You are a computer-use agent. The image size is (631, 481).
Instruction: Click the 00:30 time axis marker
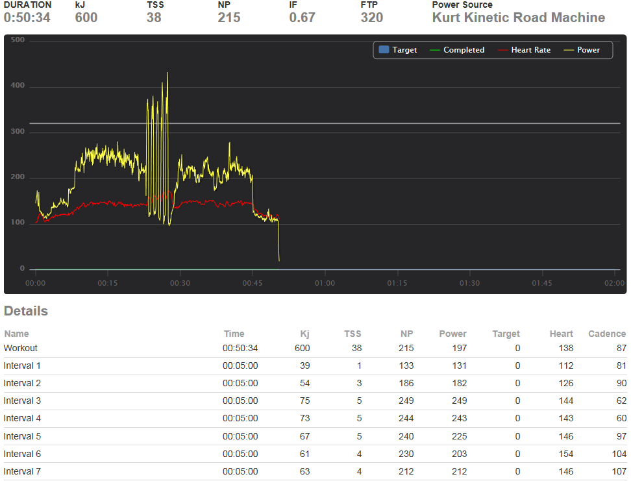[180, 283]
